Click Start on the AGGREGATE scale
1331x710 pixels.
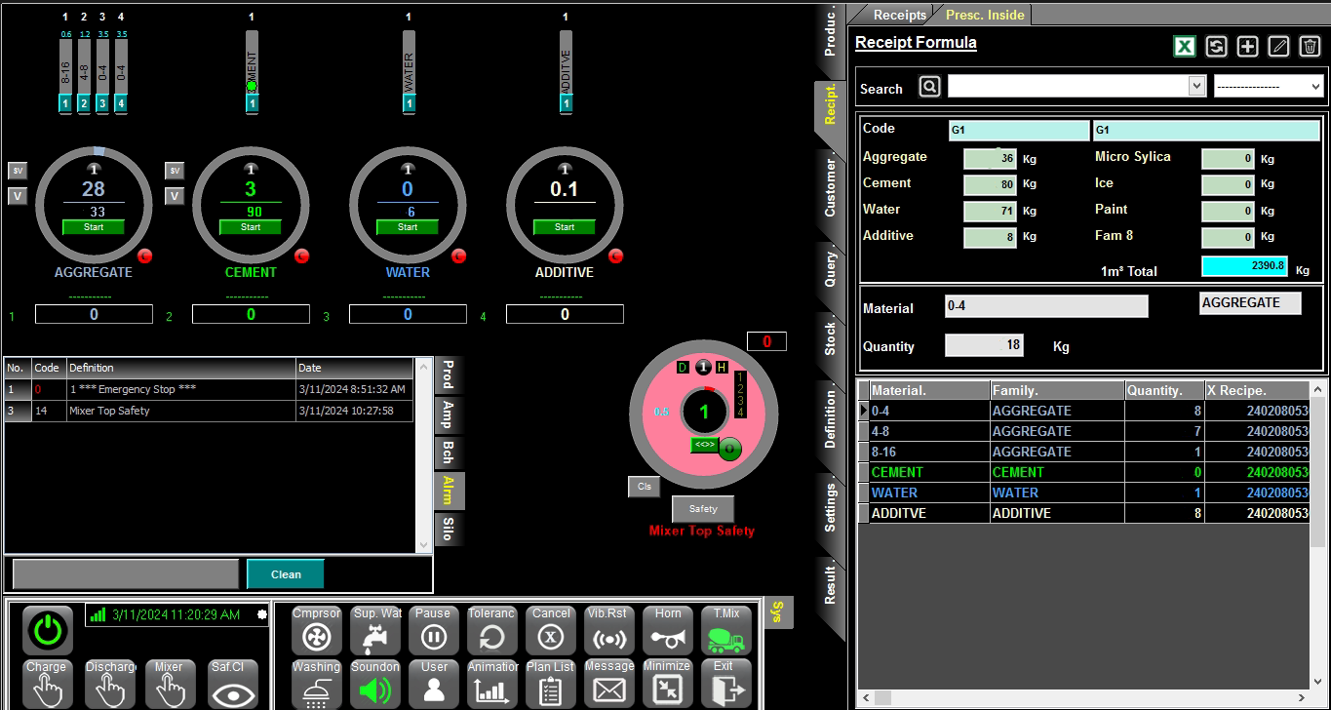[x=94, y=227]
